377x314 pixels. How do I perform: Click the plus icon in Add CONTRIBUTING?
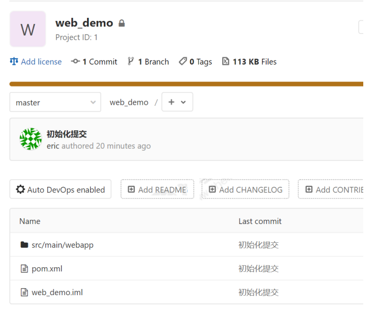click(309, 189)
